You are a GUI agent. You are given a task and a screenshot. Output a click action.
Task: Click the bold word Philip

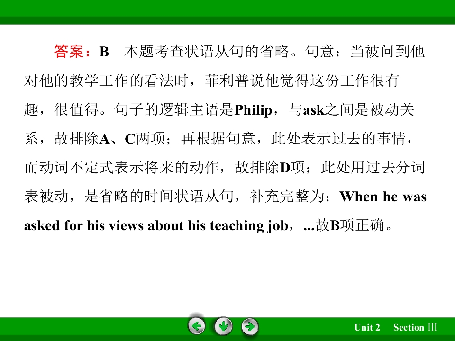coord(253,110)
